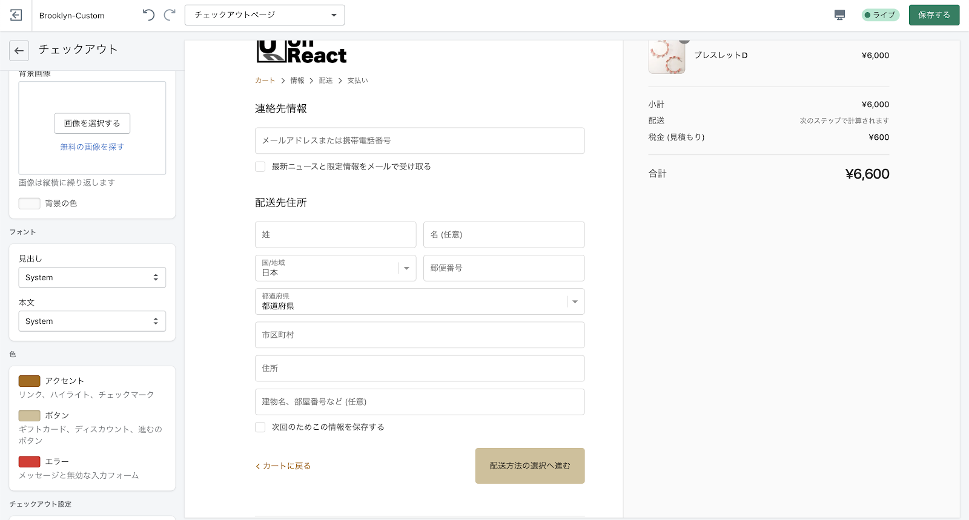Open the 本文 font dropdown
Viewport: 969px width, 520px height.
(92, 321)
